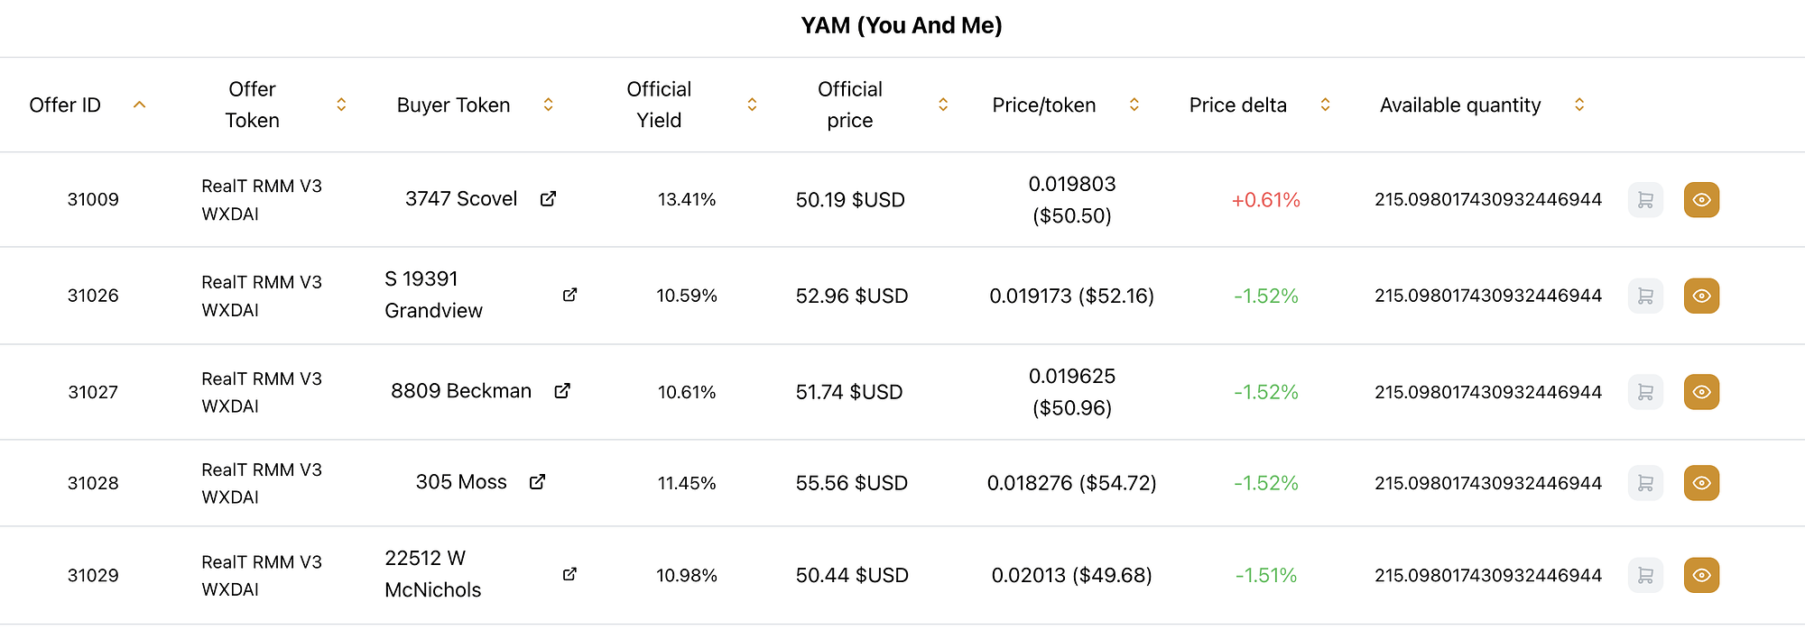This screenshot has width=1805, height=629.
Task: Click the cart icon for offer 31027
Action: click(x=1645, y=392)
